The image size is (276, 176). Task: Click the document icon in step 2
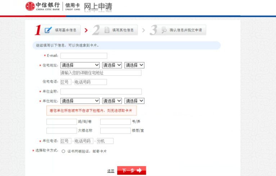107,30
